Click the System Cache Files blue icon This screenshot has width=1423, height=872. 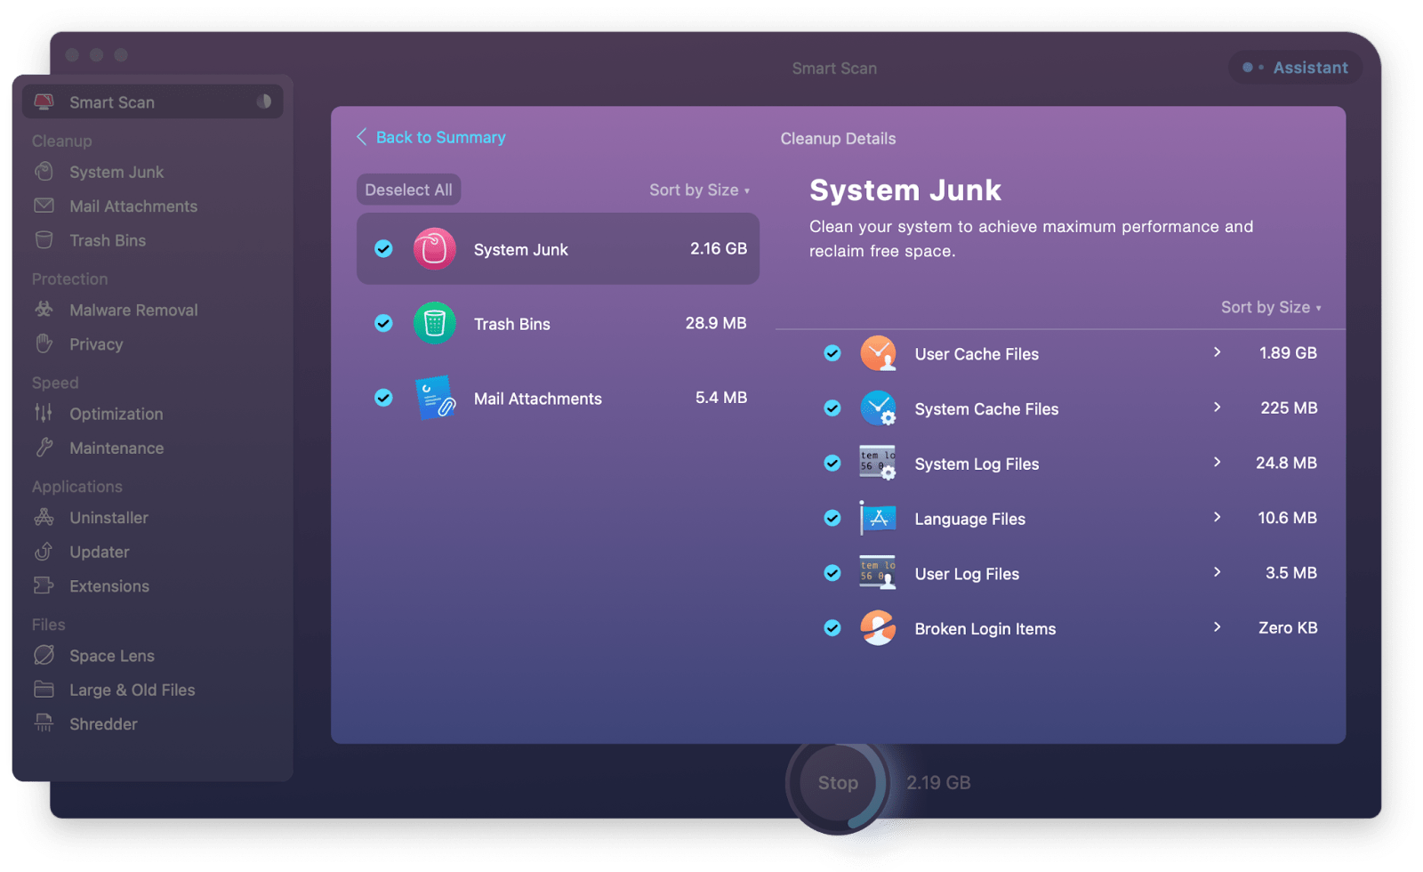[878, 408]
